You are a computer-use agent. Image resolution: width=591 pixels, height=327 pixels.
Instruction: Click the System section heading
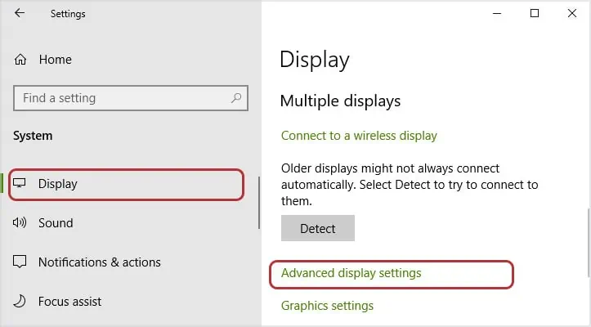click(33, 136)
